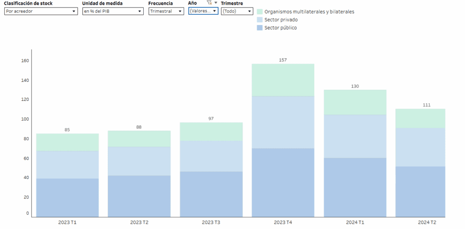Screen dimensions: 465x229
Task: Click the Sector privado segment of 2024 T1
Action: (355, 136)
